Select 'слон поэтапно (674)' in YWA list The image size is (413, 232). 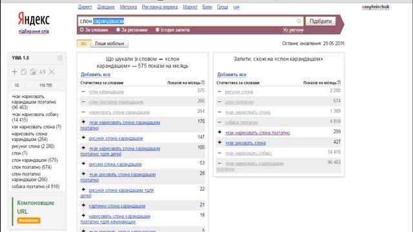coord(32,168)
